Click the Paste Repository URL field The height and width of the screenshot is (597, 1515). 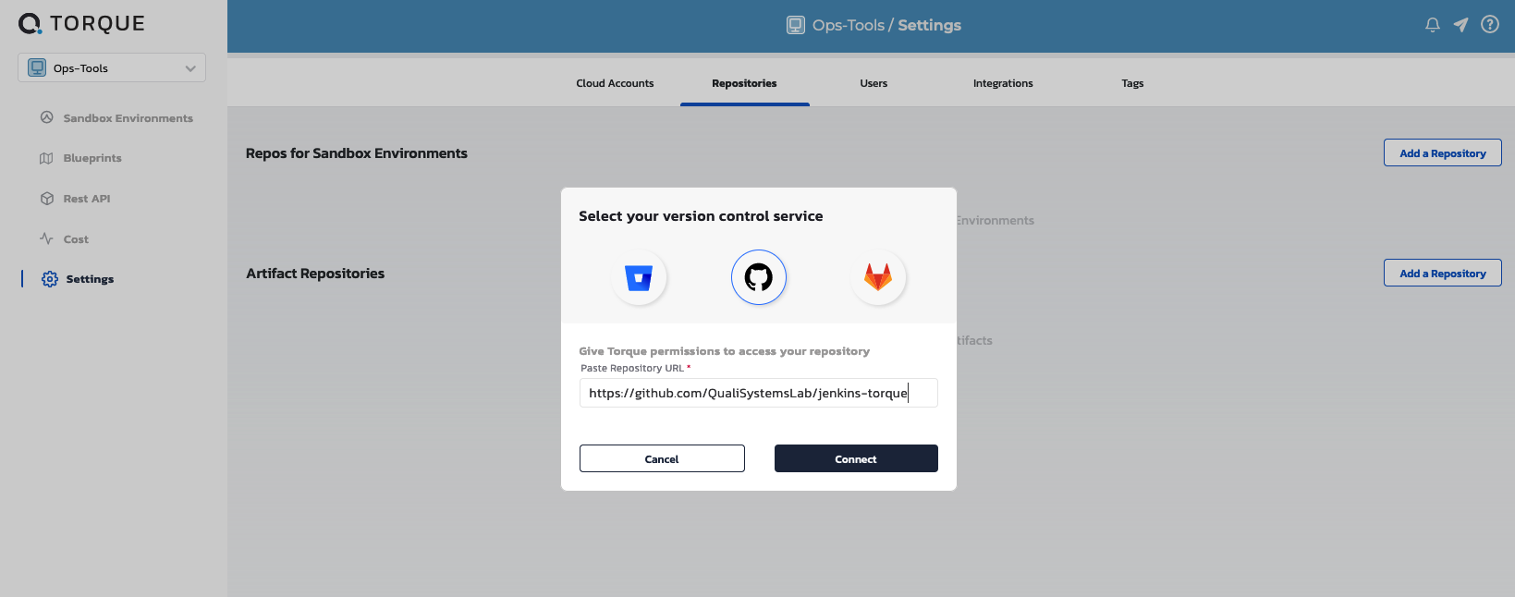(x=759, y=393)
